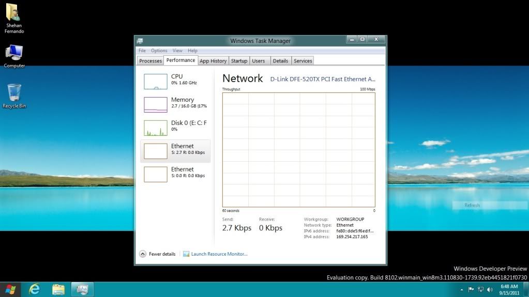Click the WORKGROUP value
529x297 pixels.
coord(350,219)
